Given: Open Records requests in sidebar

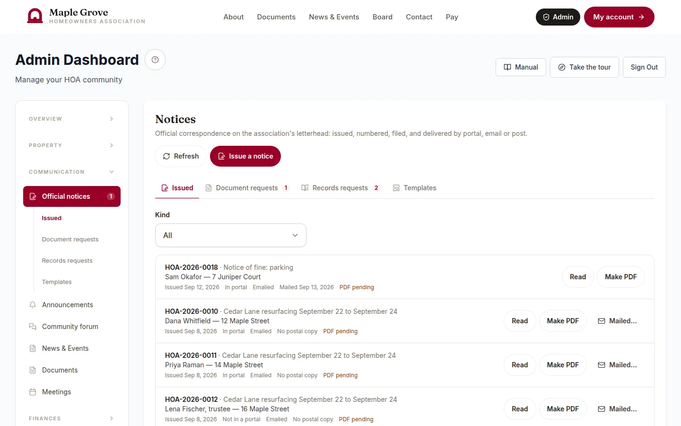Looking at the screenshot, I should click(x=67, y=261).
